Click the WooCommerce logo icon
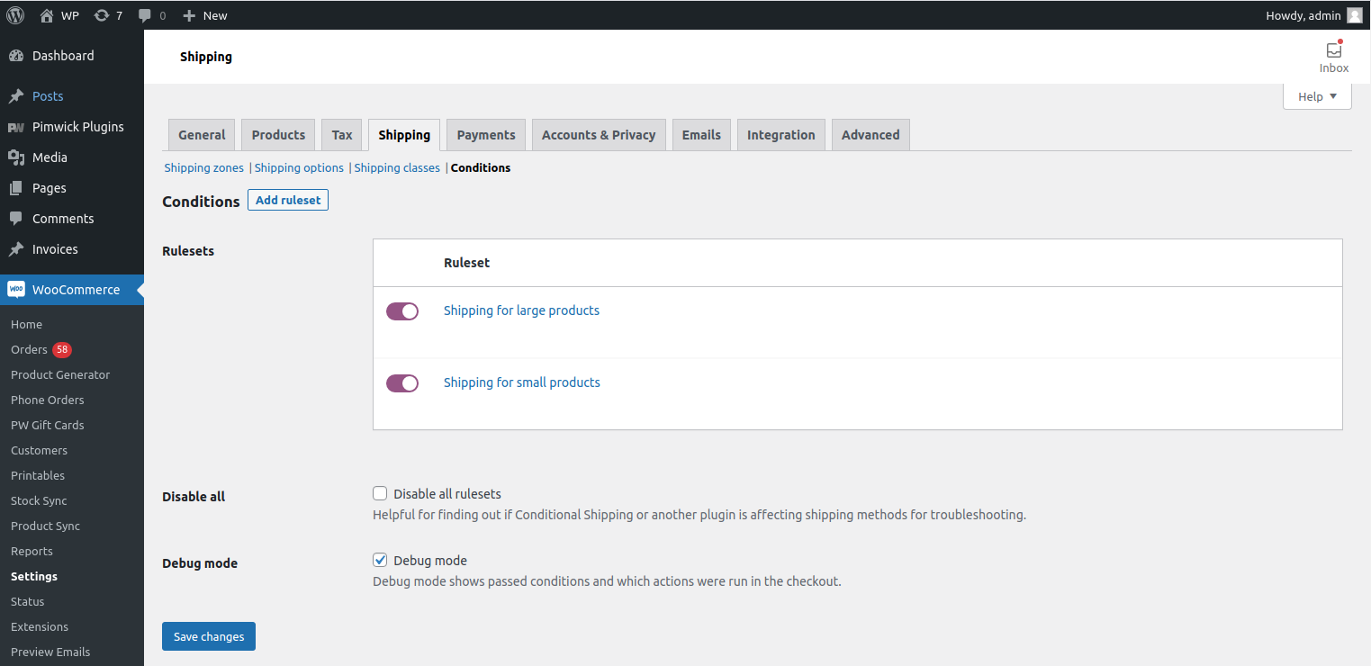 16,290
